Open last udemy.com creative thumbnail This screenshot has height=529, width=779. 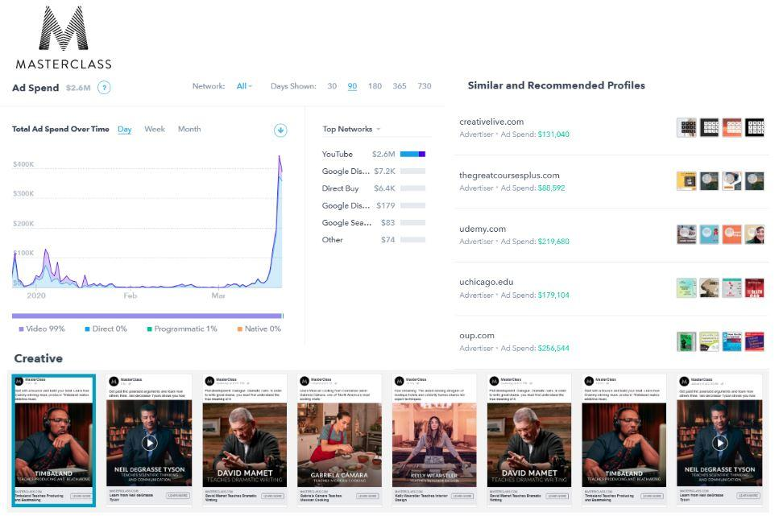coord(755,234)
